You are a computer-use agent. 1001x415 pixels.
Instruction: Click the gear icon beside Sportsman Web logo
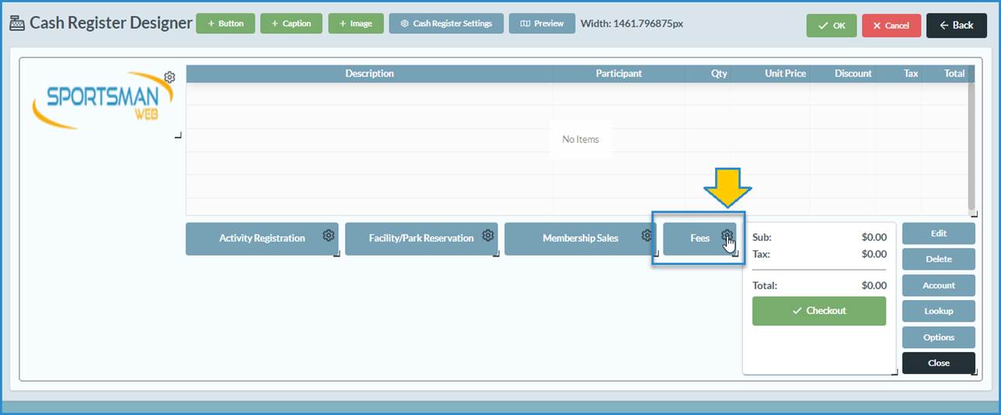tap(169, 77)
